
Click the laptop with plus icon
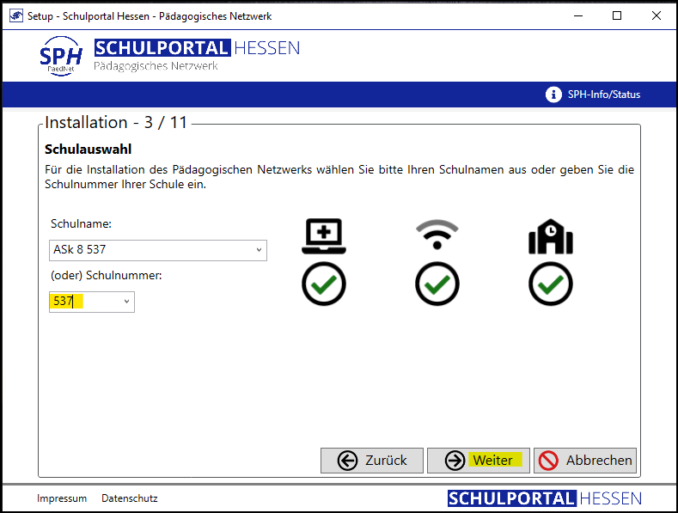324,236
